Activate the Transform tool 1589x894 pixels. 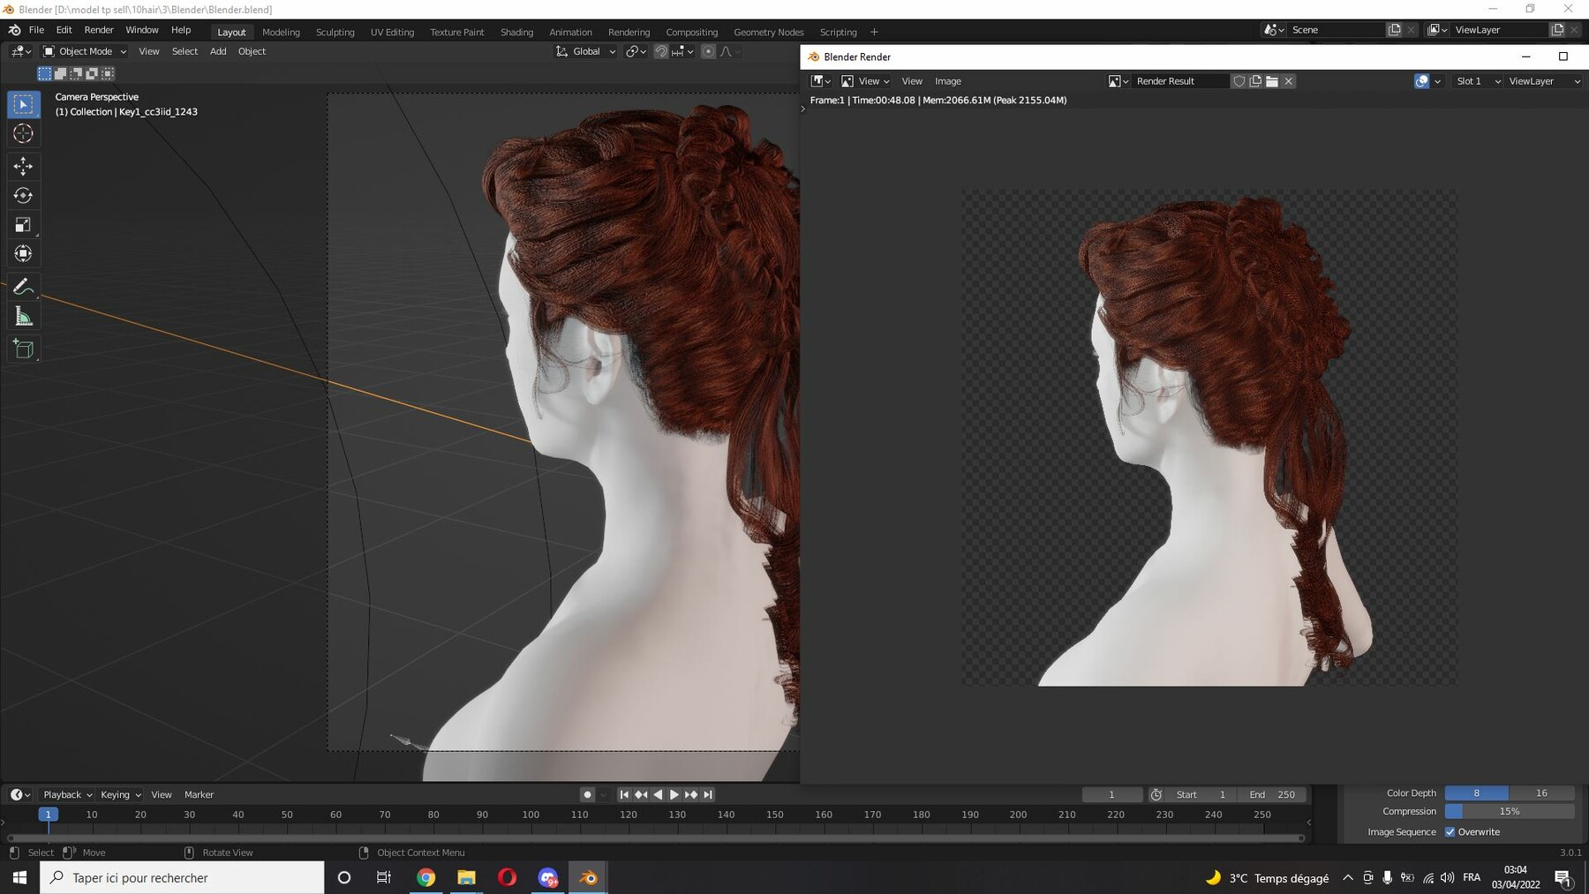[x=24, y=254]
